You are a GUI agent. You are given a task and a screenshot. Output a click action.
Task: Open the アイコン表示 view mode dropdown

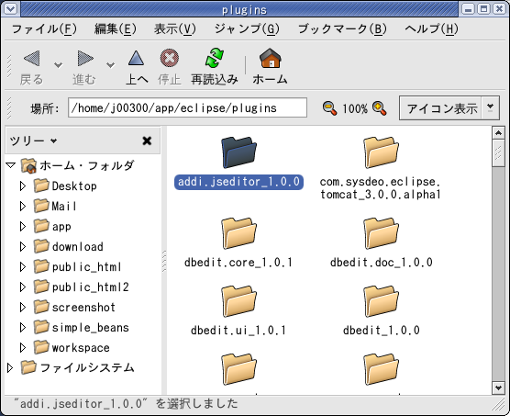(x=449, y=108)
